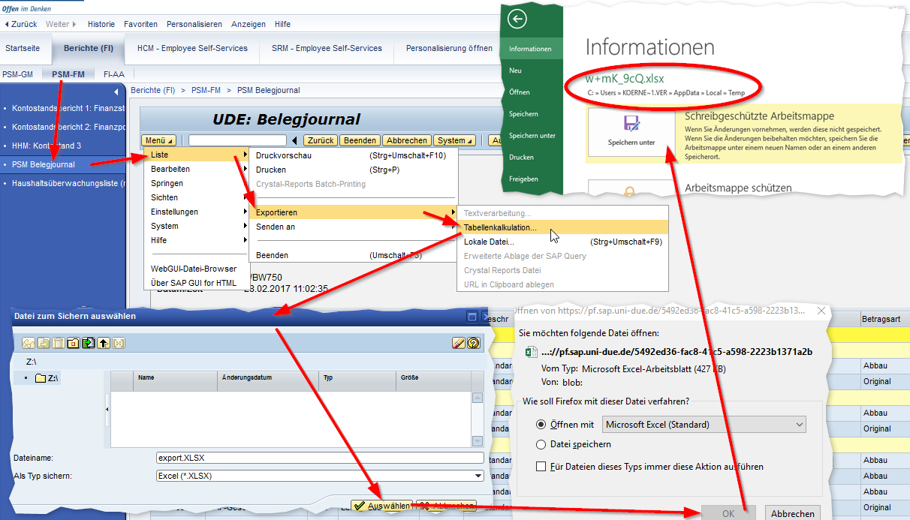Viewport: 910px width, 520px height.
Task: Click the help icon in file dialog toolbar
Action: point(474,343)
